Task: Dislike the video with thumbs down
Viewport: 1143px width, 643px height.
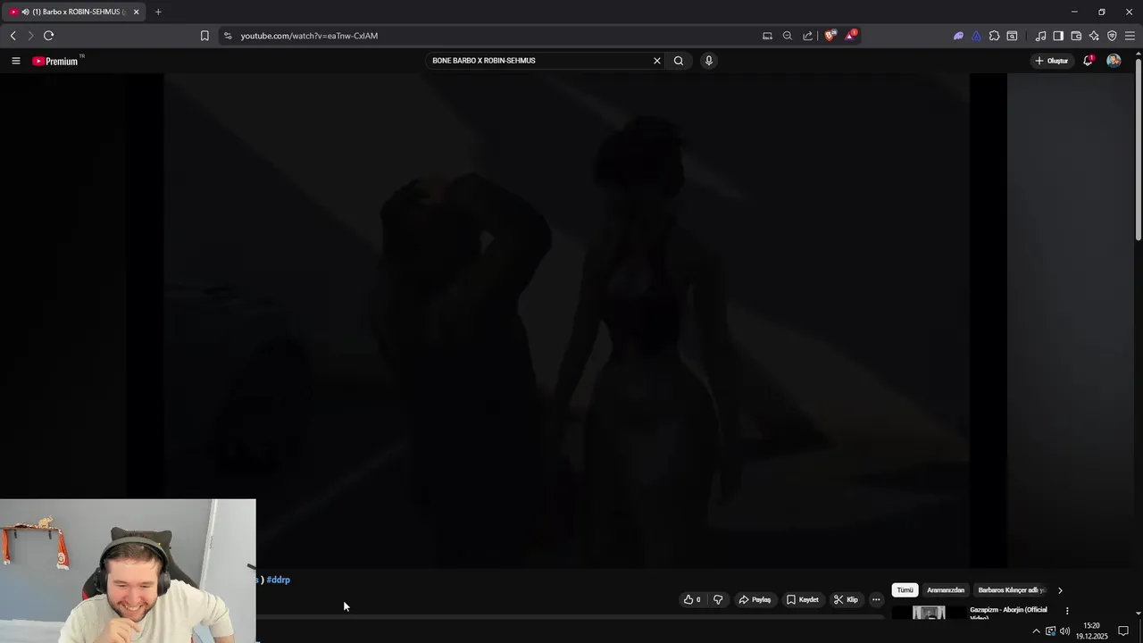Action: point(718,599)
